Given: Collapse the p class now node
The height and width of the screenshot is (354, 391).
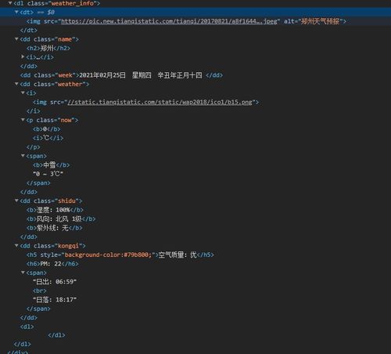Looking at the screenshot, I should click(x=23, y=120).
